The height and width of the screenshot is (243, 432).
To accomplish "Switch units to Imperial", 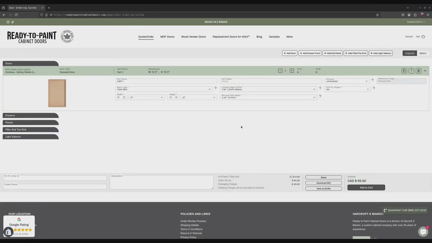I will tap(410, 53).
